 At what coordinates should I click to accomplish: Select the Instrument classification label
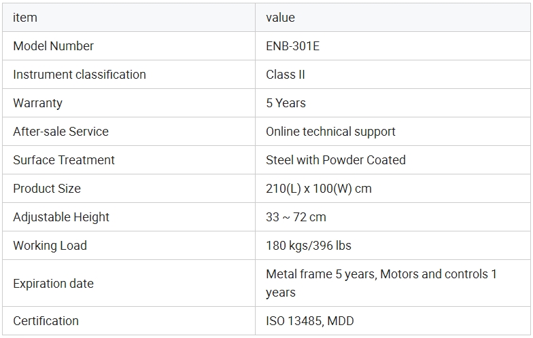pyautogui.click(x=79, y=75)
